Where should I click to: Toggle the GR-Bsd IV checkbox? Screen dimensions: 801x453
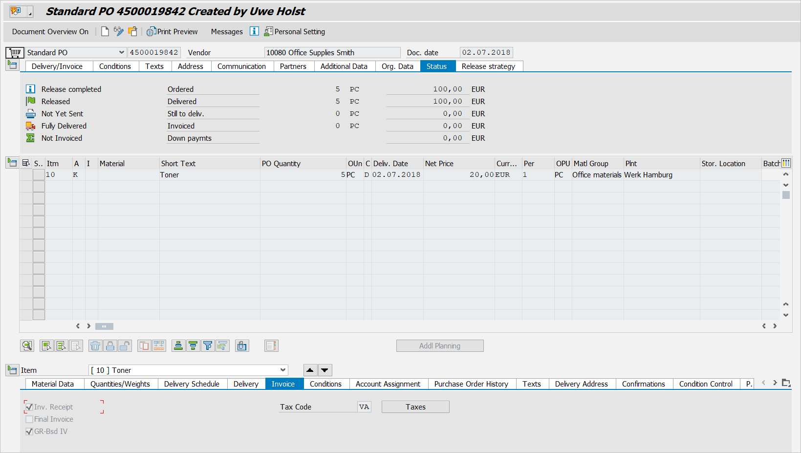pos(29,431)
